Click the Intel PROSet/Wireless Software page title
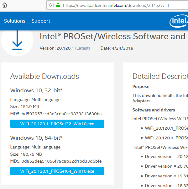 point(112,36)
